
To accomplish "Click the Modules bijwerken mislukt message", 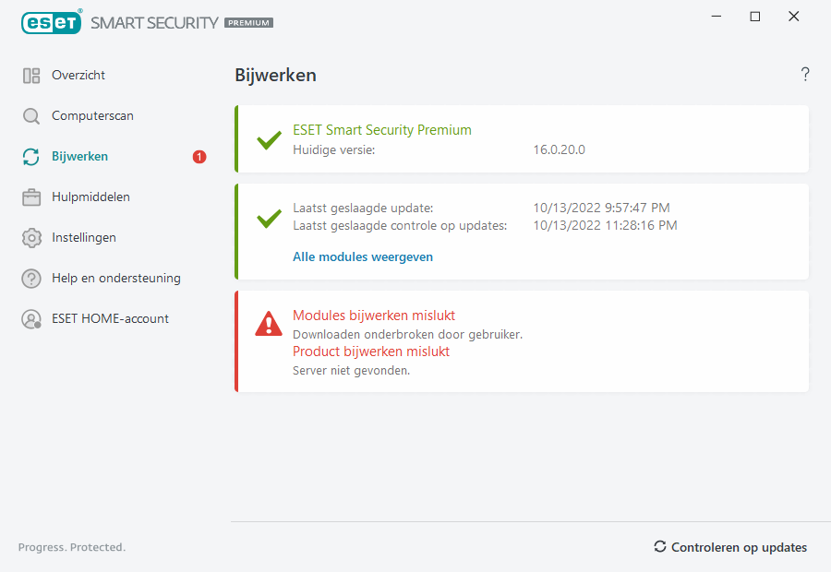I will click(x=374, y=316).
